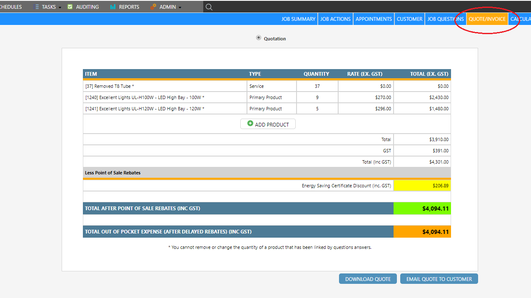Click the Admin gears icon
The image size is (531, 298).
pyautogui.click(x=153, y=7)
